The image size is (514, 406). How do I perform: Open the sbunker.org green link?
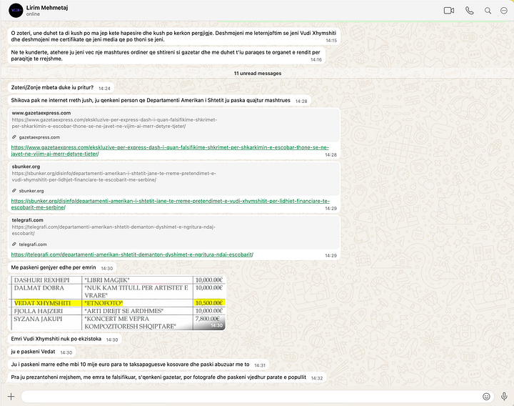tap(170, 204)
